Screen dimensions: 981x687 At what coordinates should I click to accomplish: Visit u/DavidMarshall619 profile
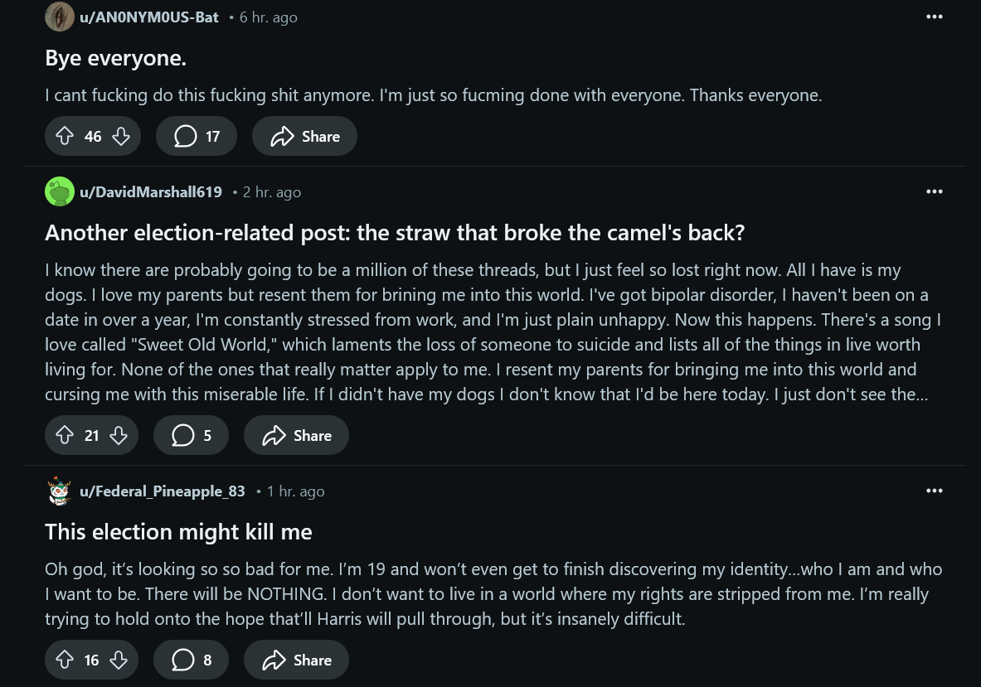151,192
